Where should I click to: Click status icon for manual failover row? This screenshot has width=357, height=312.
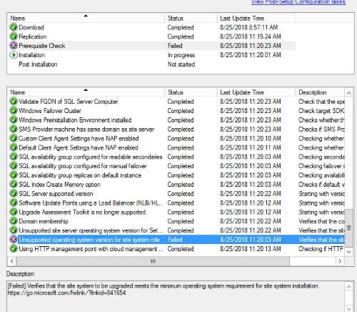(14, 166)
